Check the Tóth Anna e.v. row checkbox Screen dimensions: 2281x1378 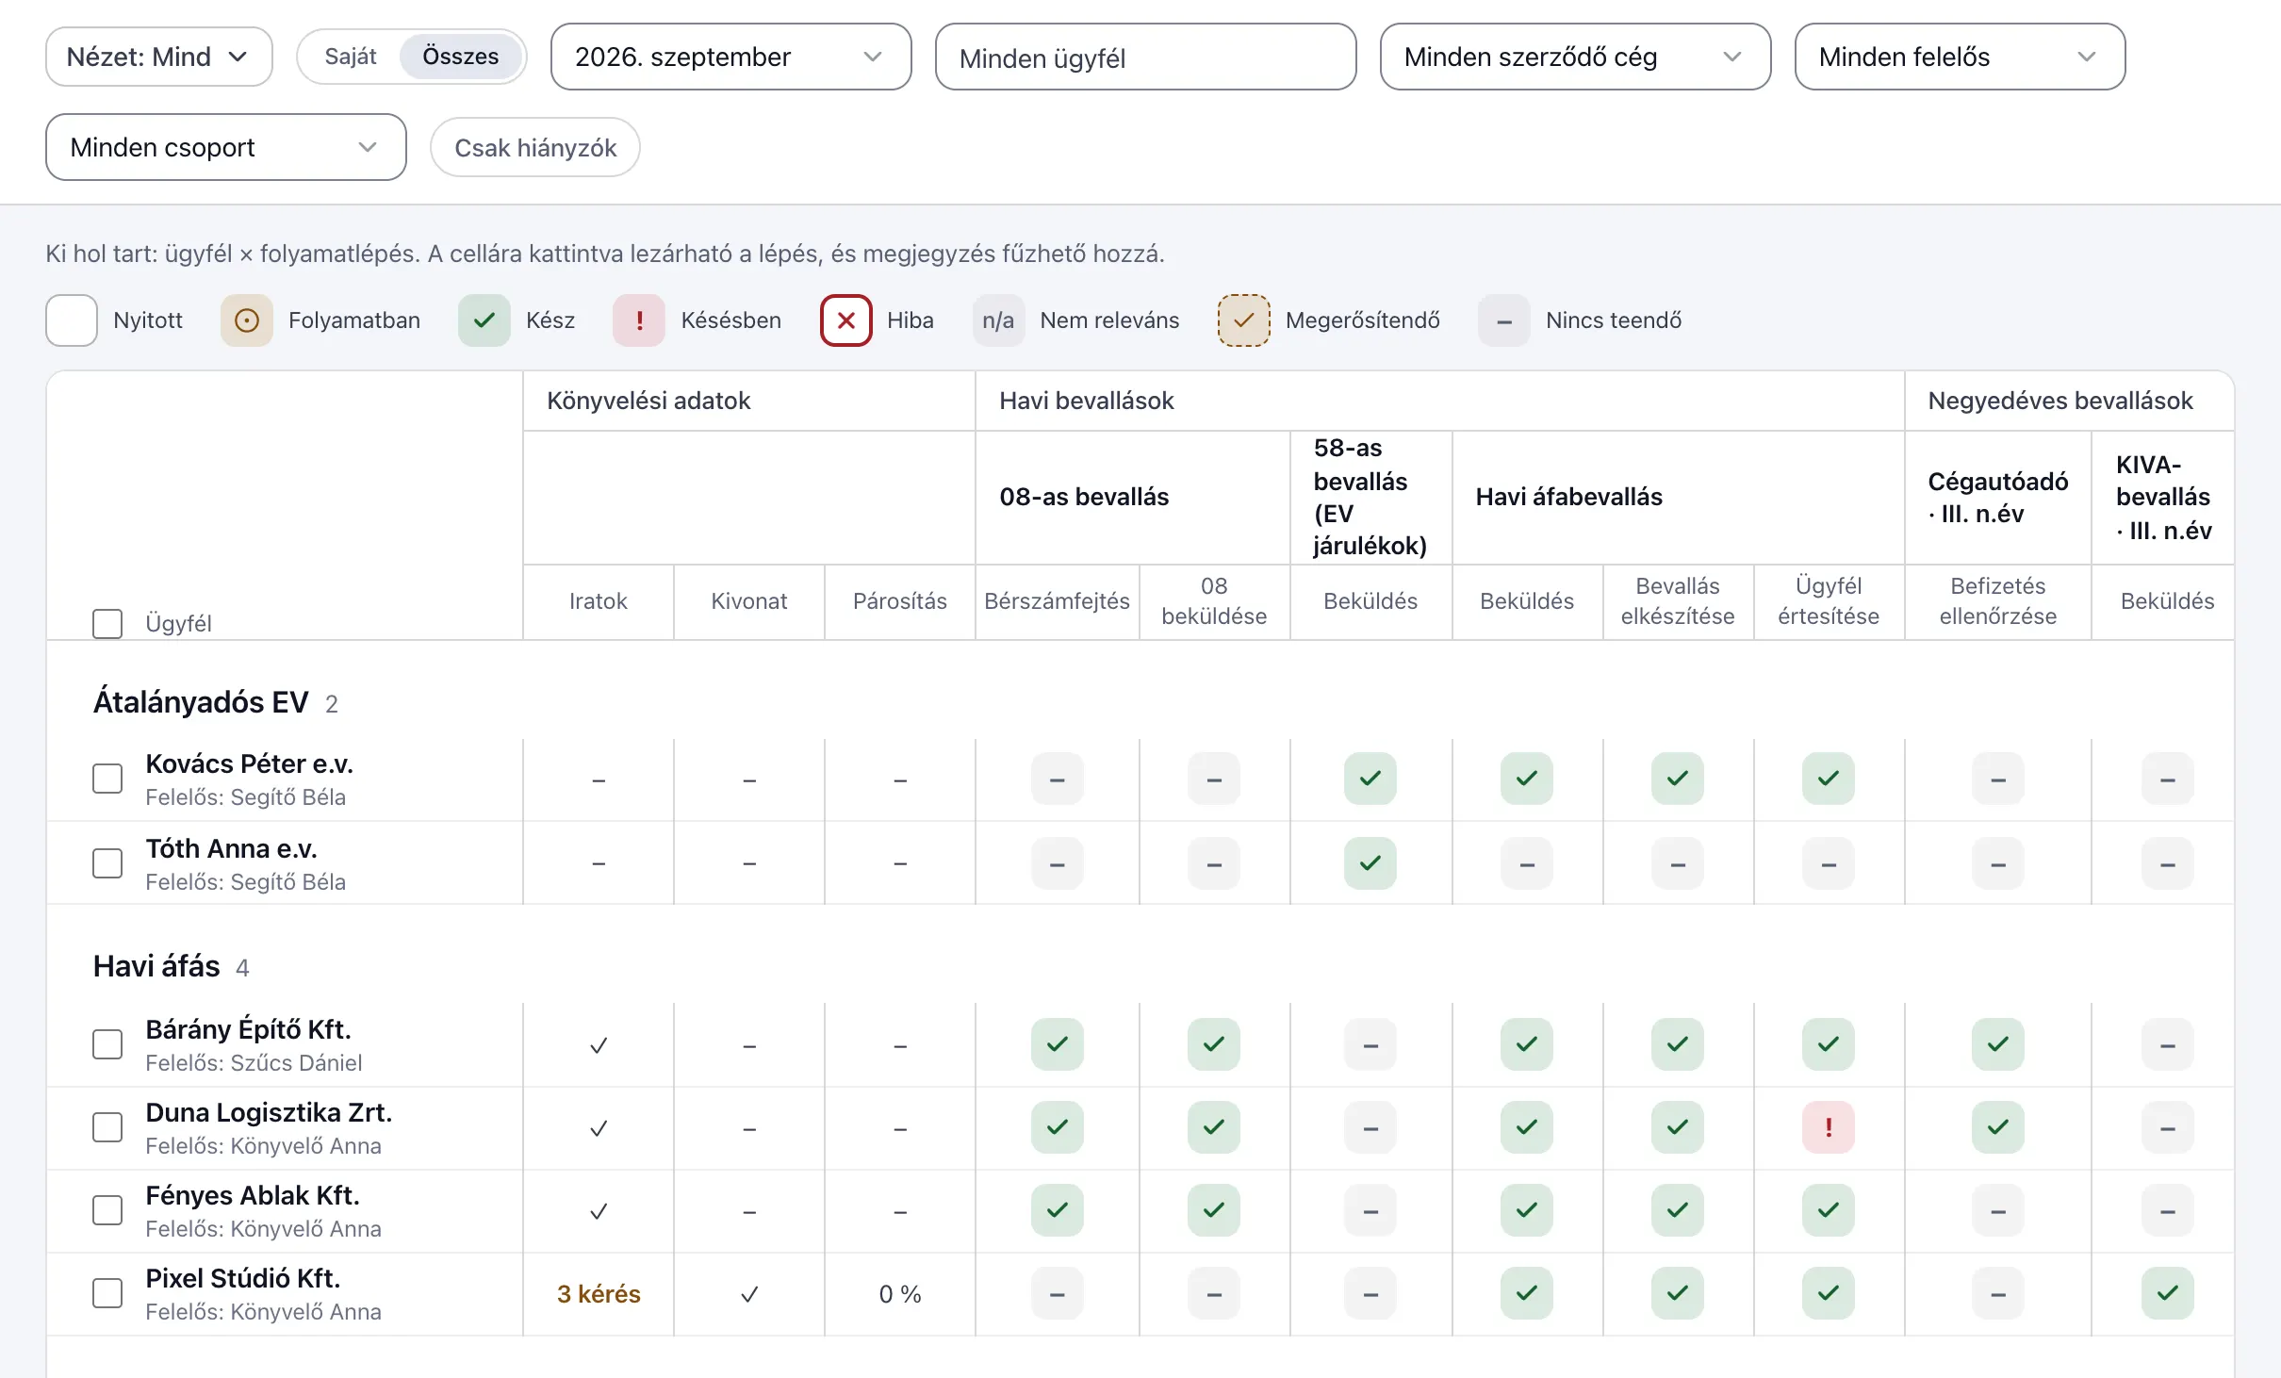107,863
